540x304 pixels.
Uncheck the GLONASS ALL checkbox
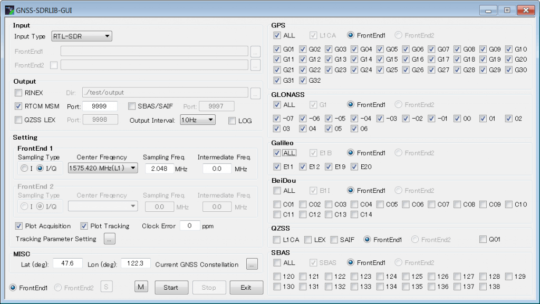coord(277,104)
